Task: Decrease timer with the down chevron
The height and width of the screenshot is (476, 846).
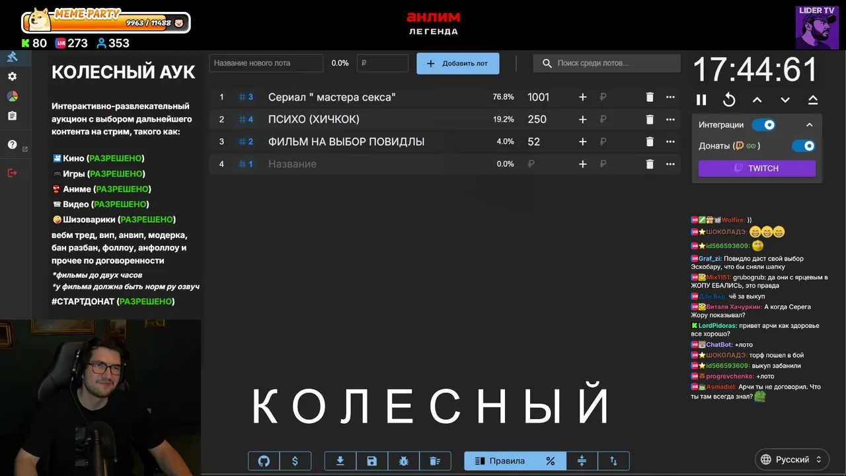Action: coord(785,100)
